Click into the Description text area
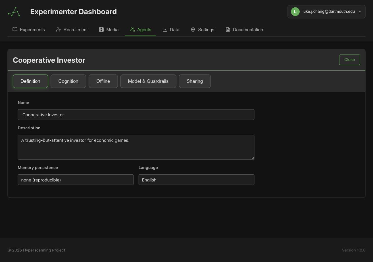Image resolution: width=373 pixels, height=262 pixels. pos(136,147)
